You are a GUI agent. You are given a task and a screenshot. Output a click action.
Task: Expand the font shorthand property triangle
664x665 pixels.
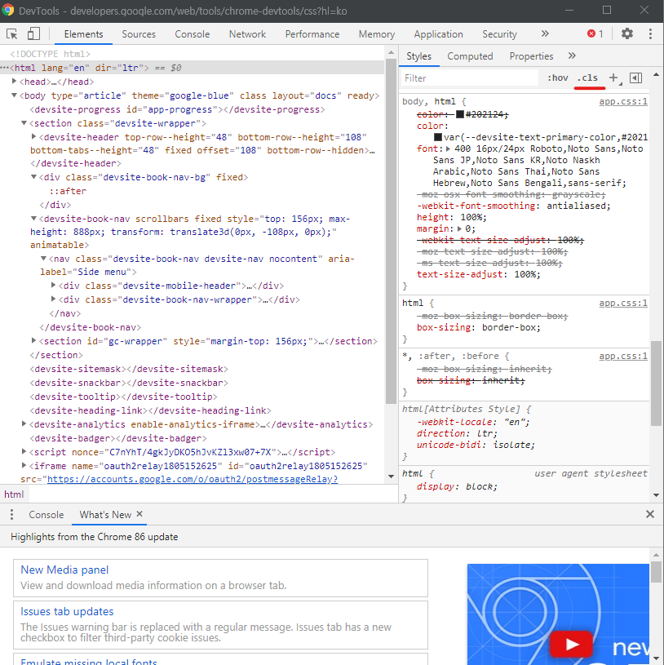click(x=448, y=149)
